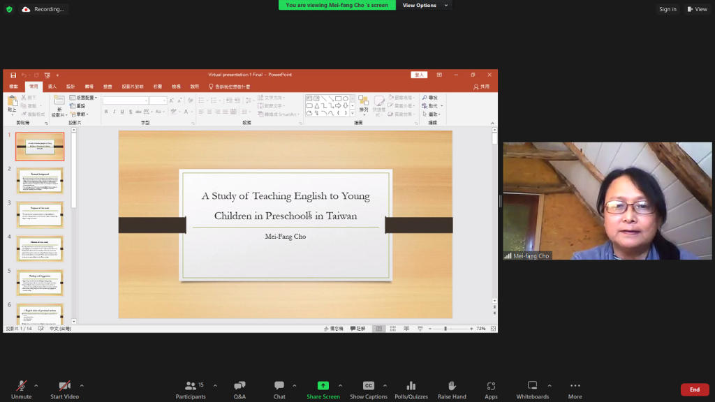Screen dimensions: 715x402
Task: Click the Raise Hand icon
Action: pyautogui.click(x=452, y=389)
